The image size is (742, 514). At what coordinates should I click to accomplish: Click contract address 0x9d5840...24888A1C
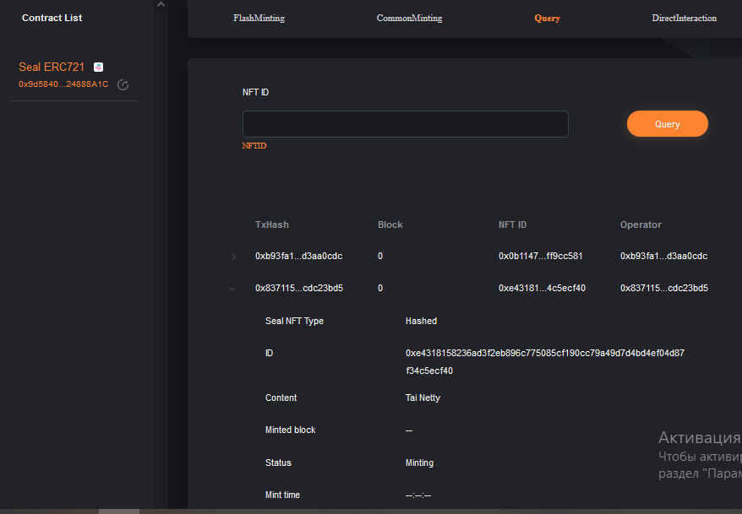(x=63, y=84)
